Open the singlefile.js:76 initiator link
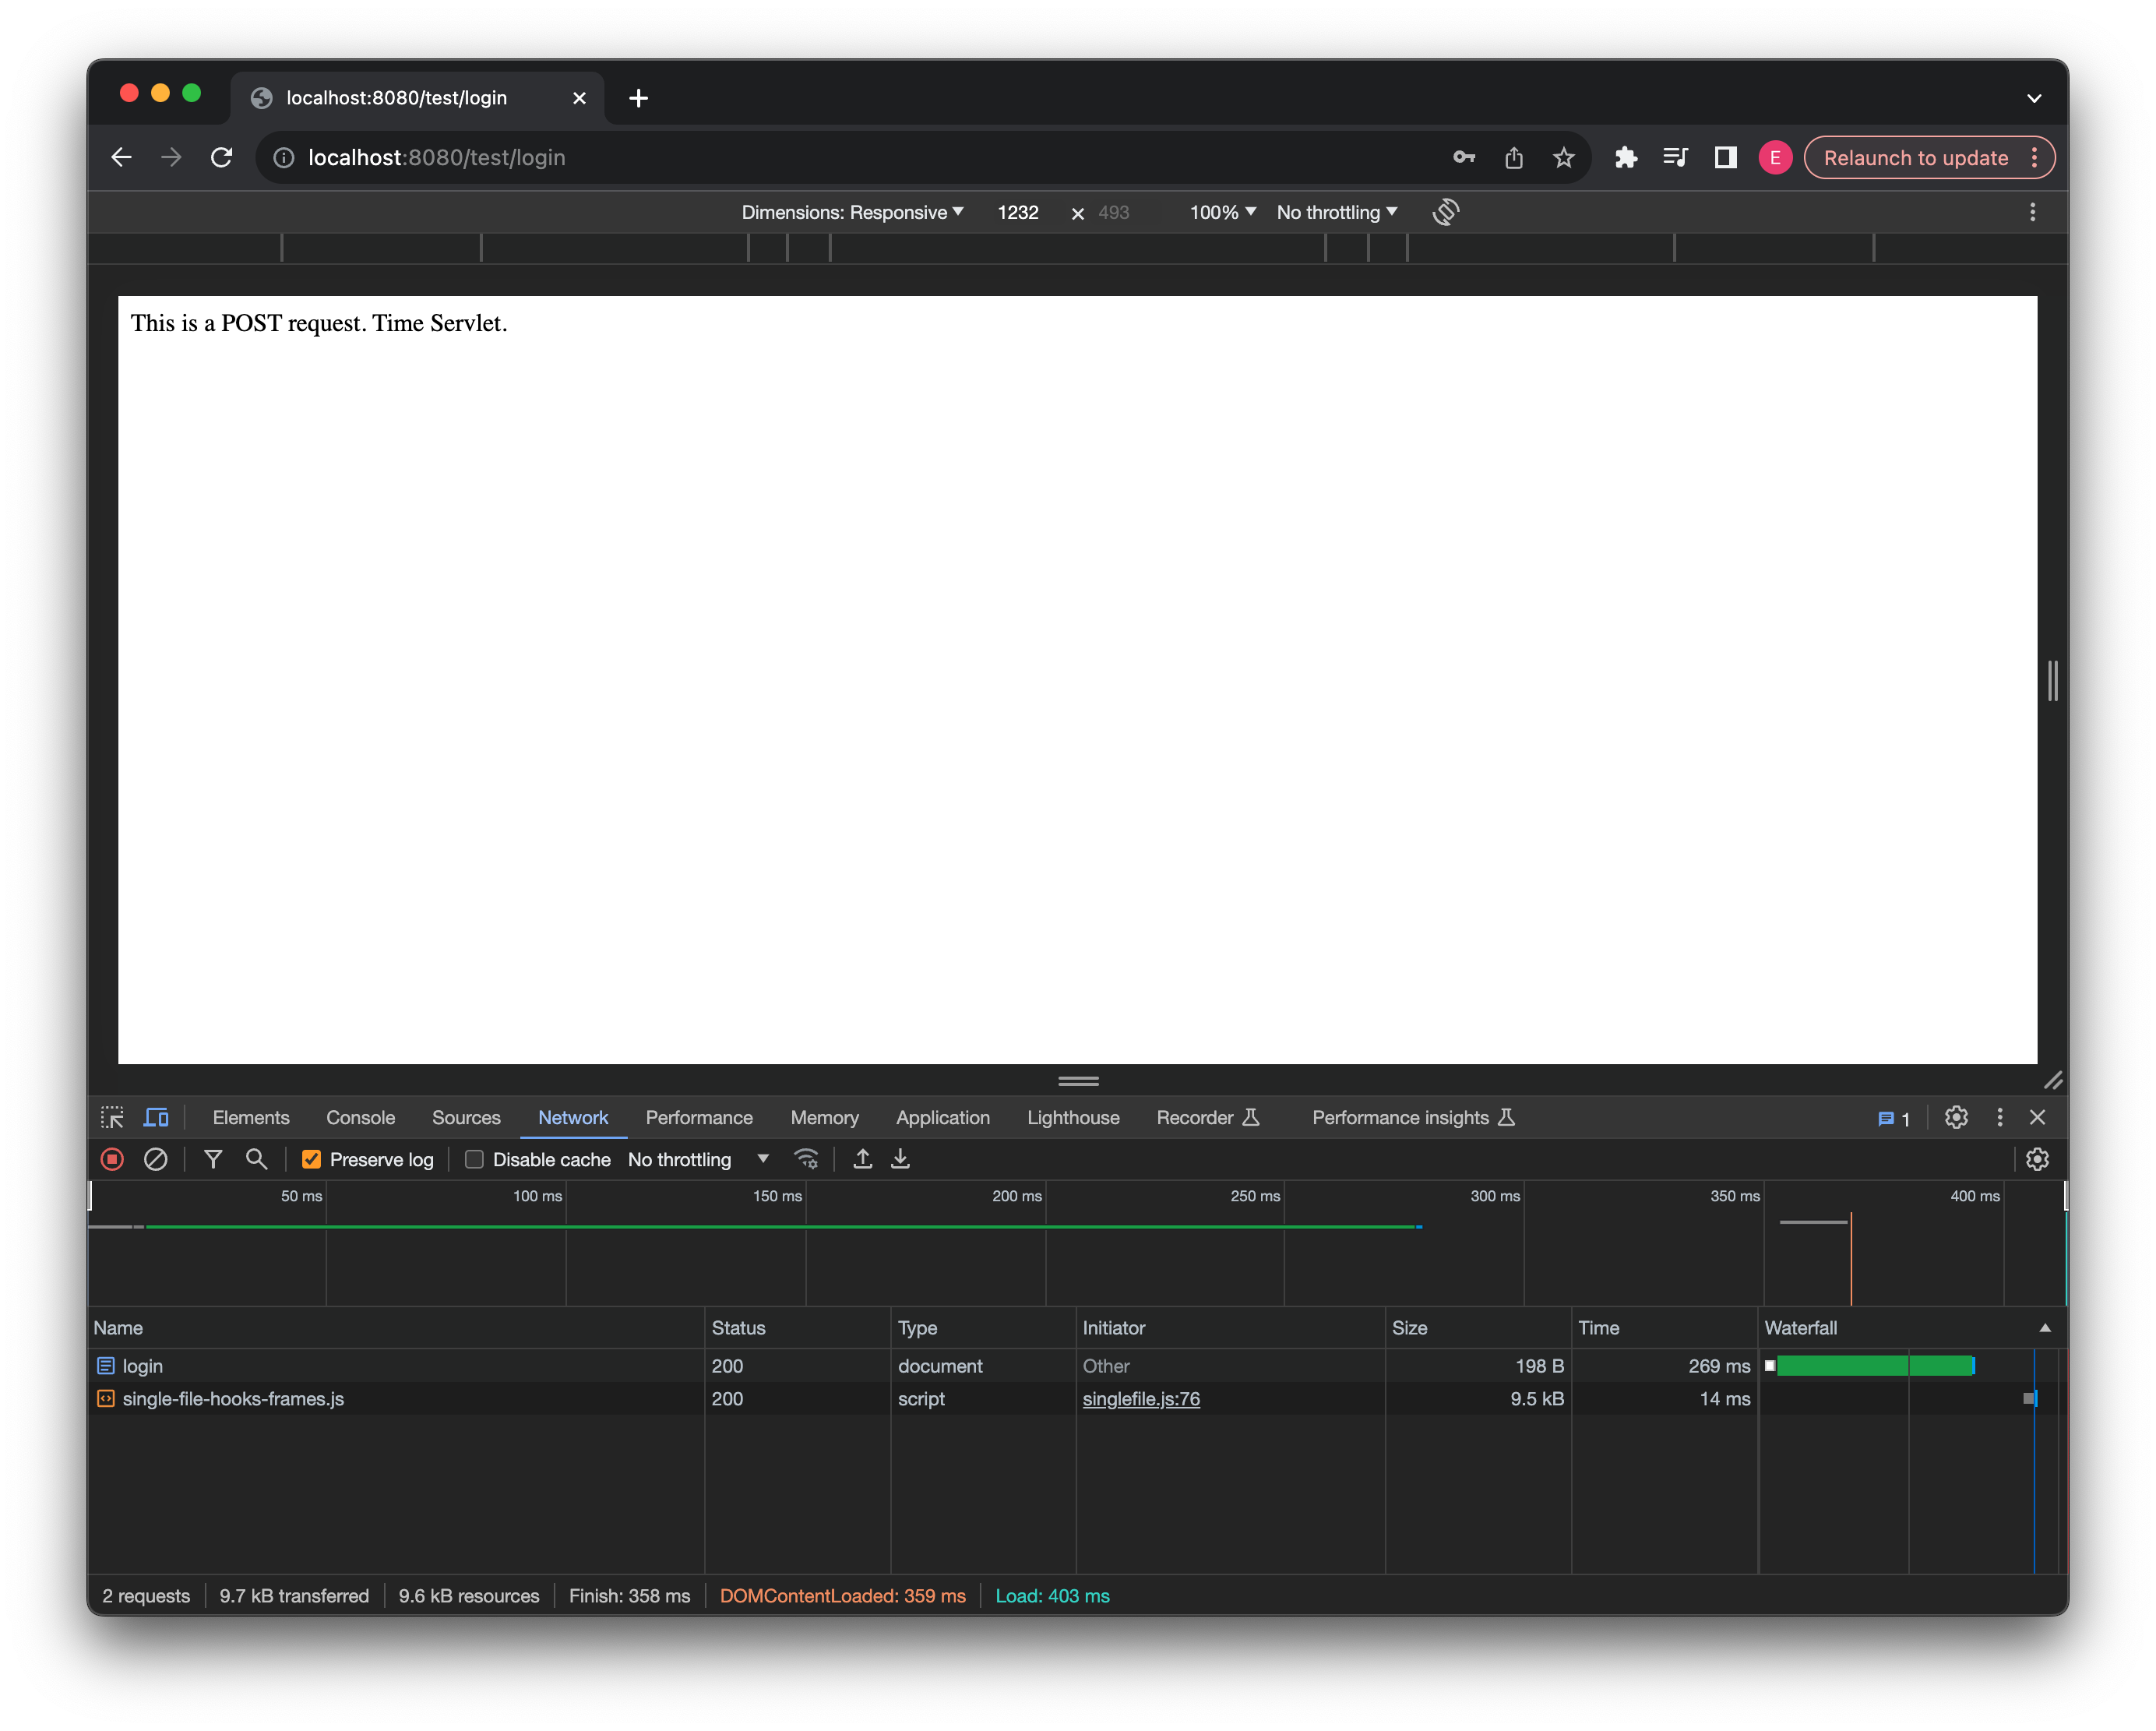 1140,1399
